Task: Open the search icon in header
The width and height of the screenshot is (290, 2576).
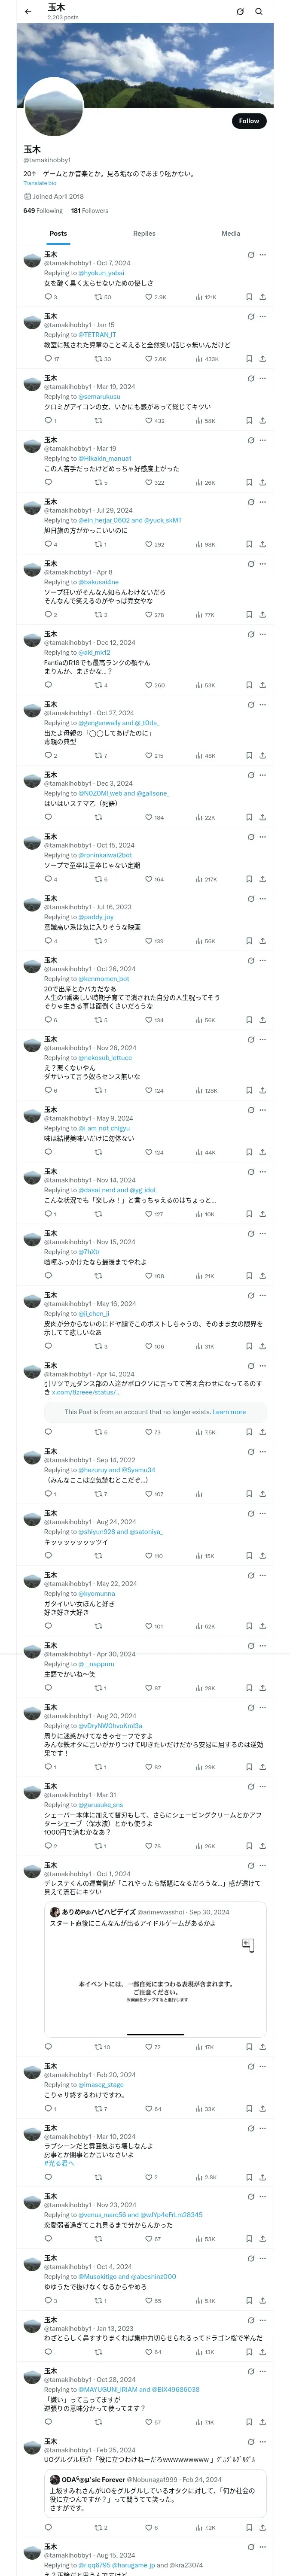Action: [259, 11]
